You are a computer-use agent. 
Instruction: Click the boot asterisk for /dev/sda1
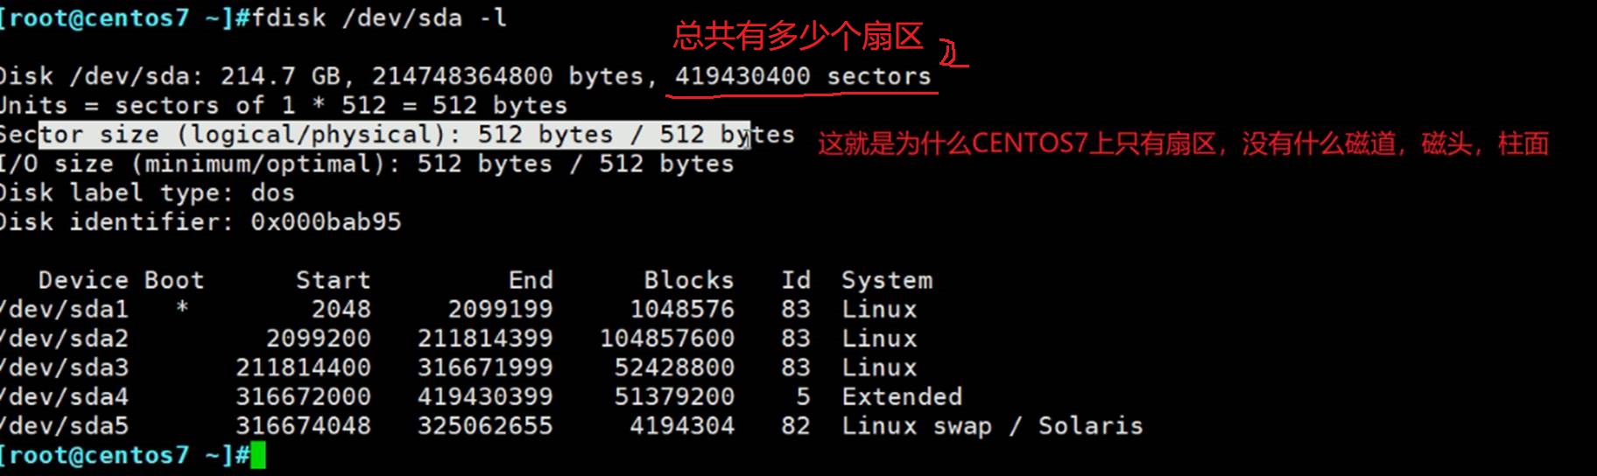(x=182, y=309)
